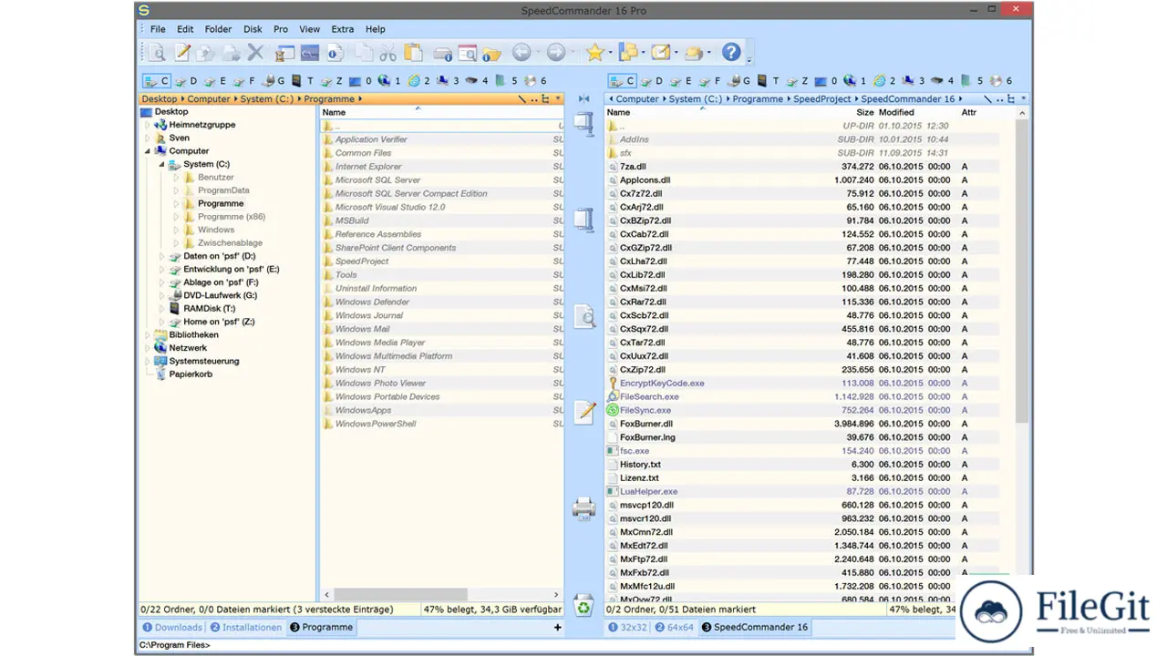Open right path bar history dropdown
The image size is (1167, 656).
click(1023, 98)
